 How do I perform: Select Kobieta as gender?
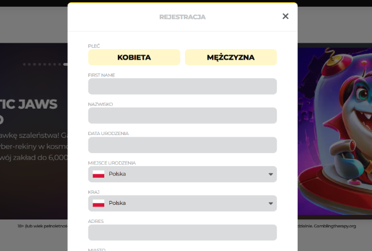(134, 57)
